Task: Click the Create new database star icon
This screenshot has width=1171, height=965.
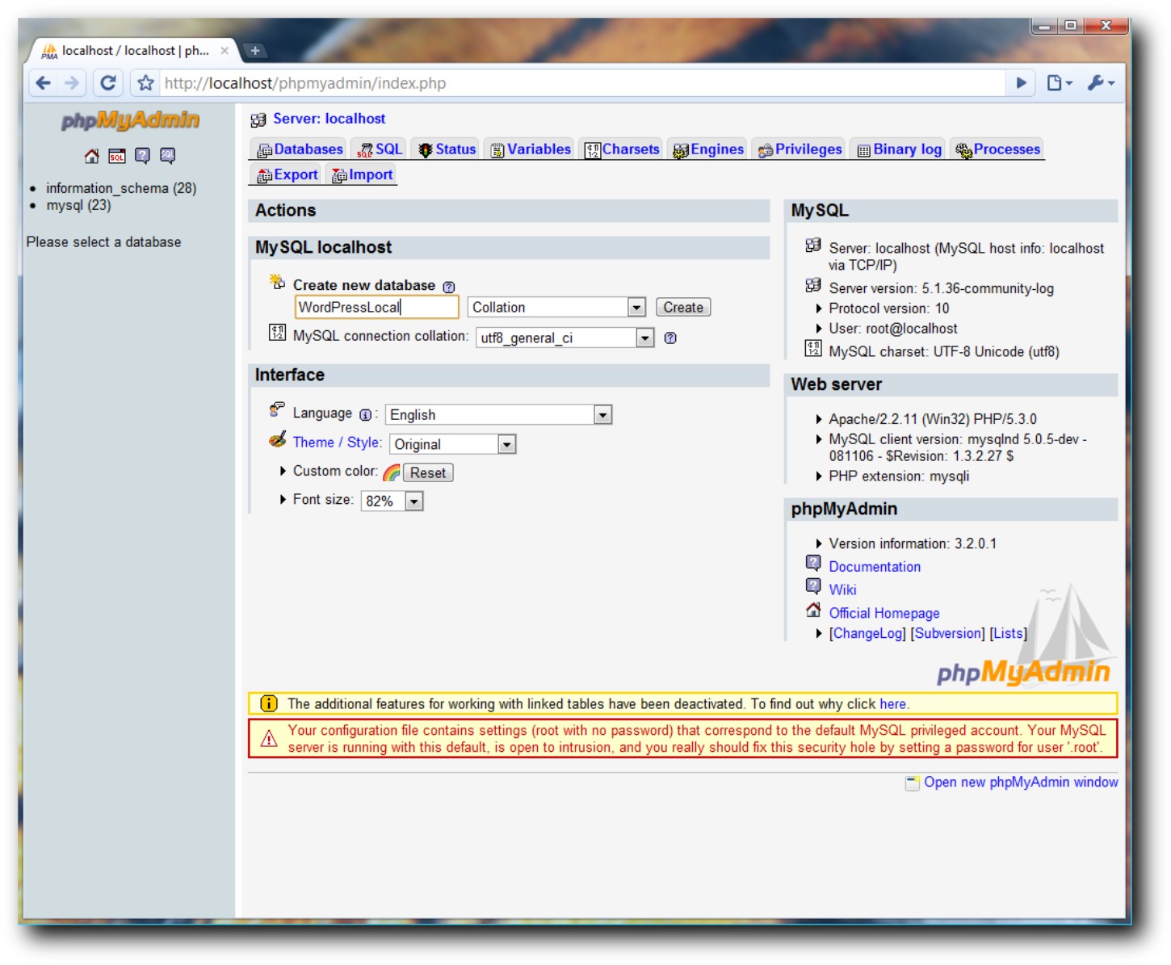Action: [278, 282]
